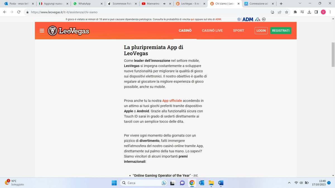This screenshot has height=188, width=335.
Task: Click the LOGIN button
Action: [x=261, y=31]
